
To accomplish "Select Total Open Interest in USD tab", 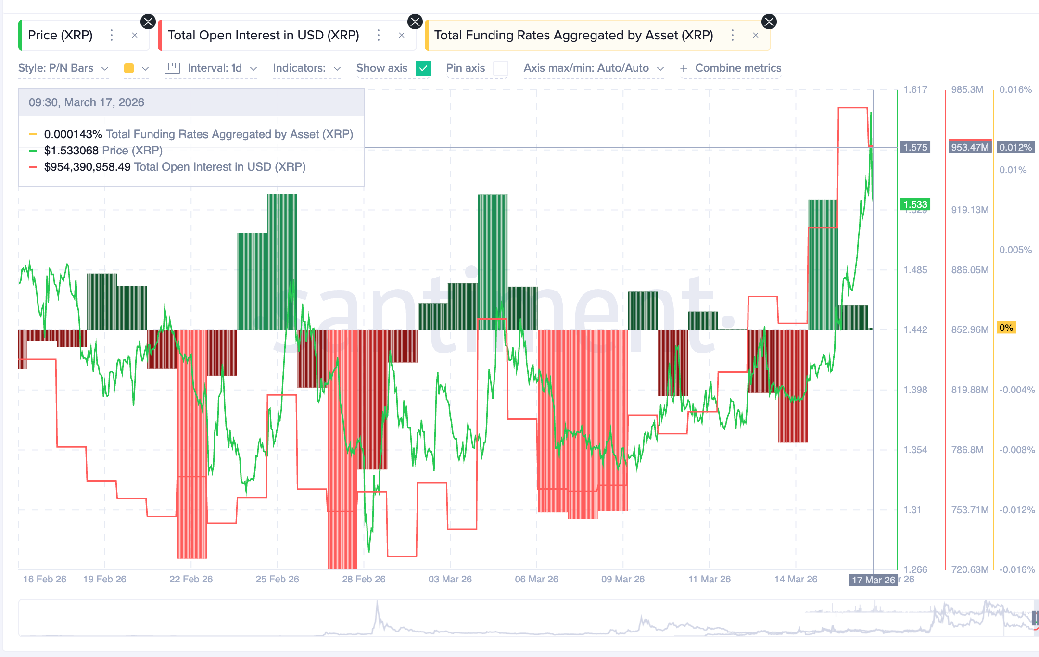I will point(263,35).
